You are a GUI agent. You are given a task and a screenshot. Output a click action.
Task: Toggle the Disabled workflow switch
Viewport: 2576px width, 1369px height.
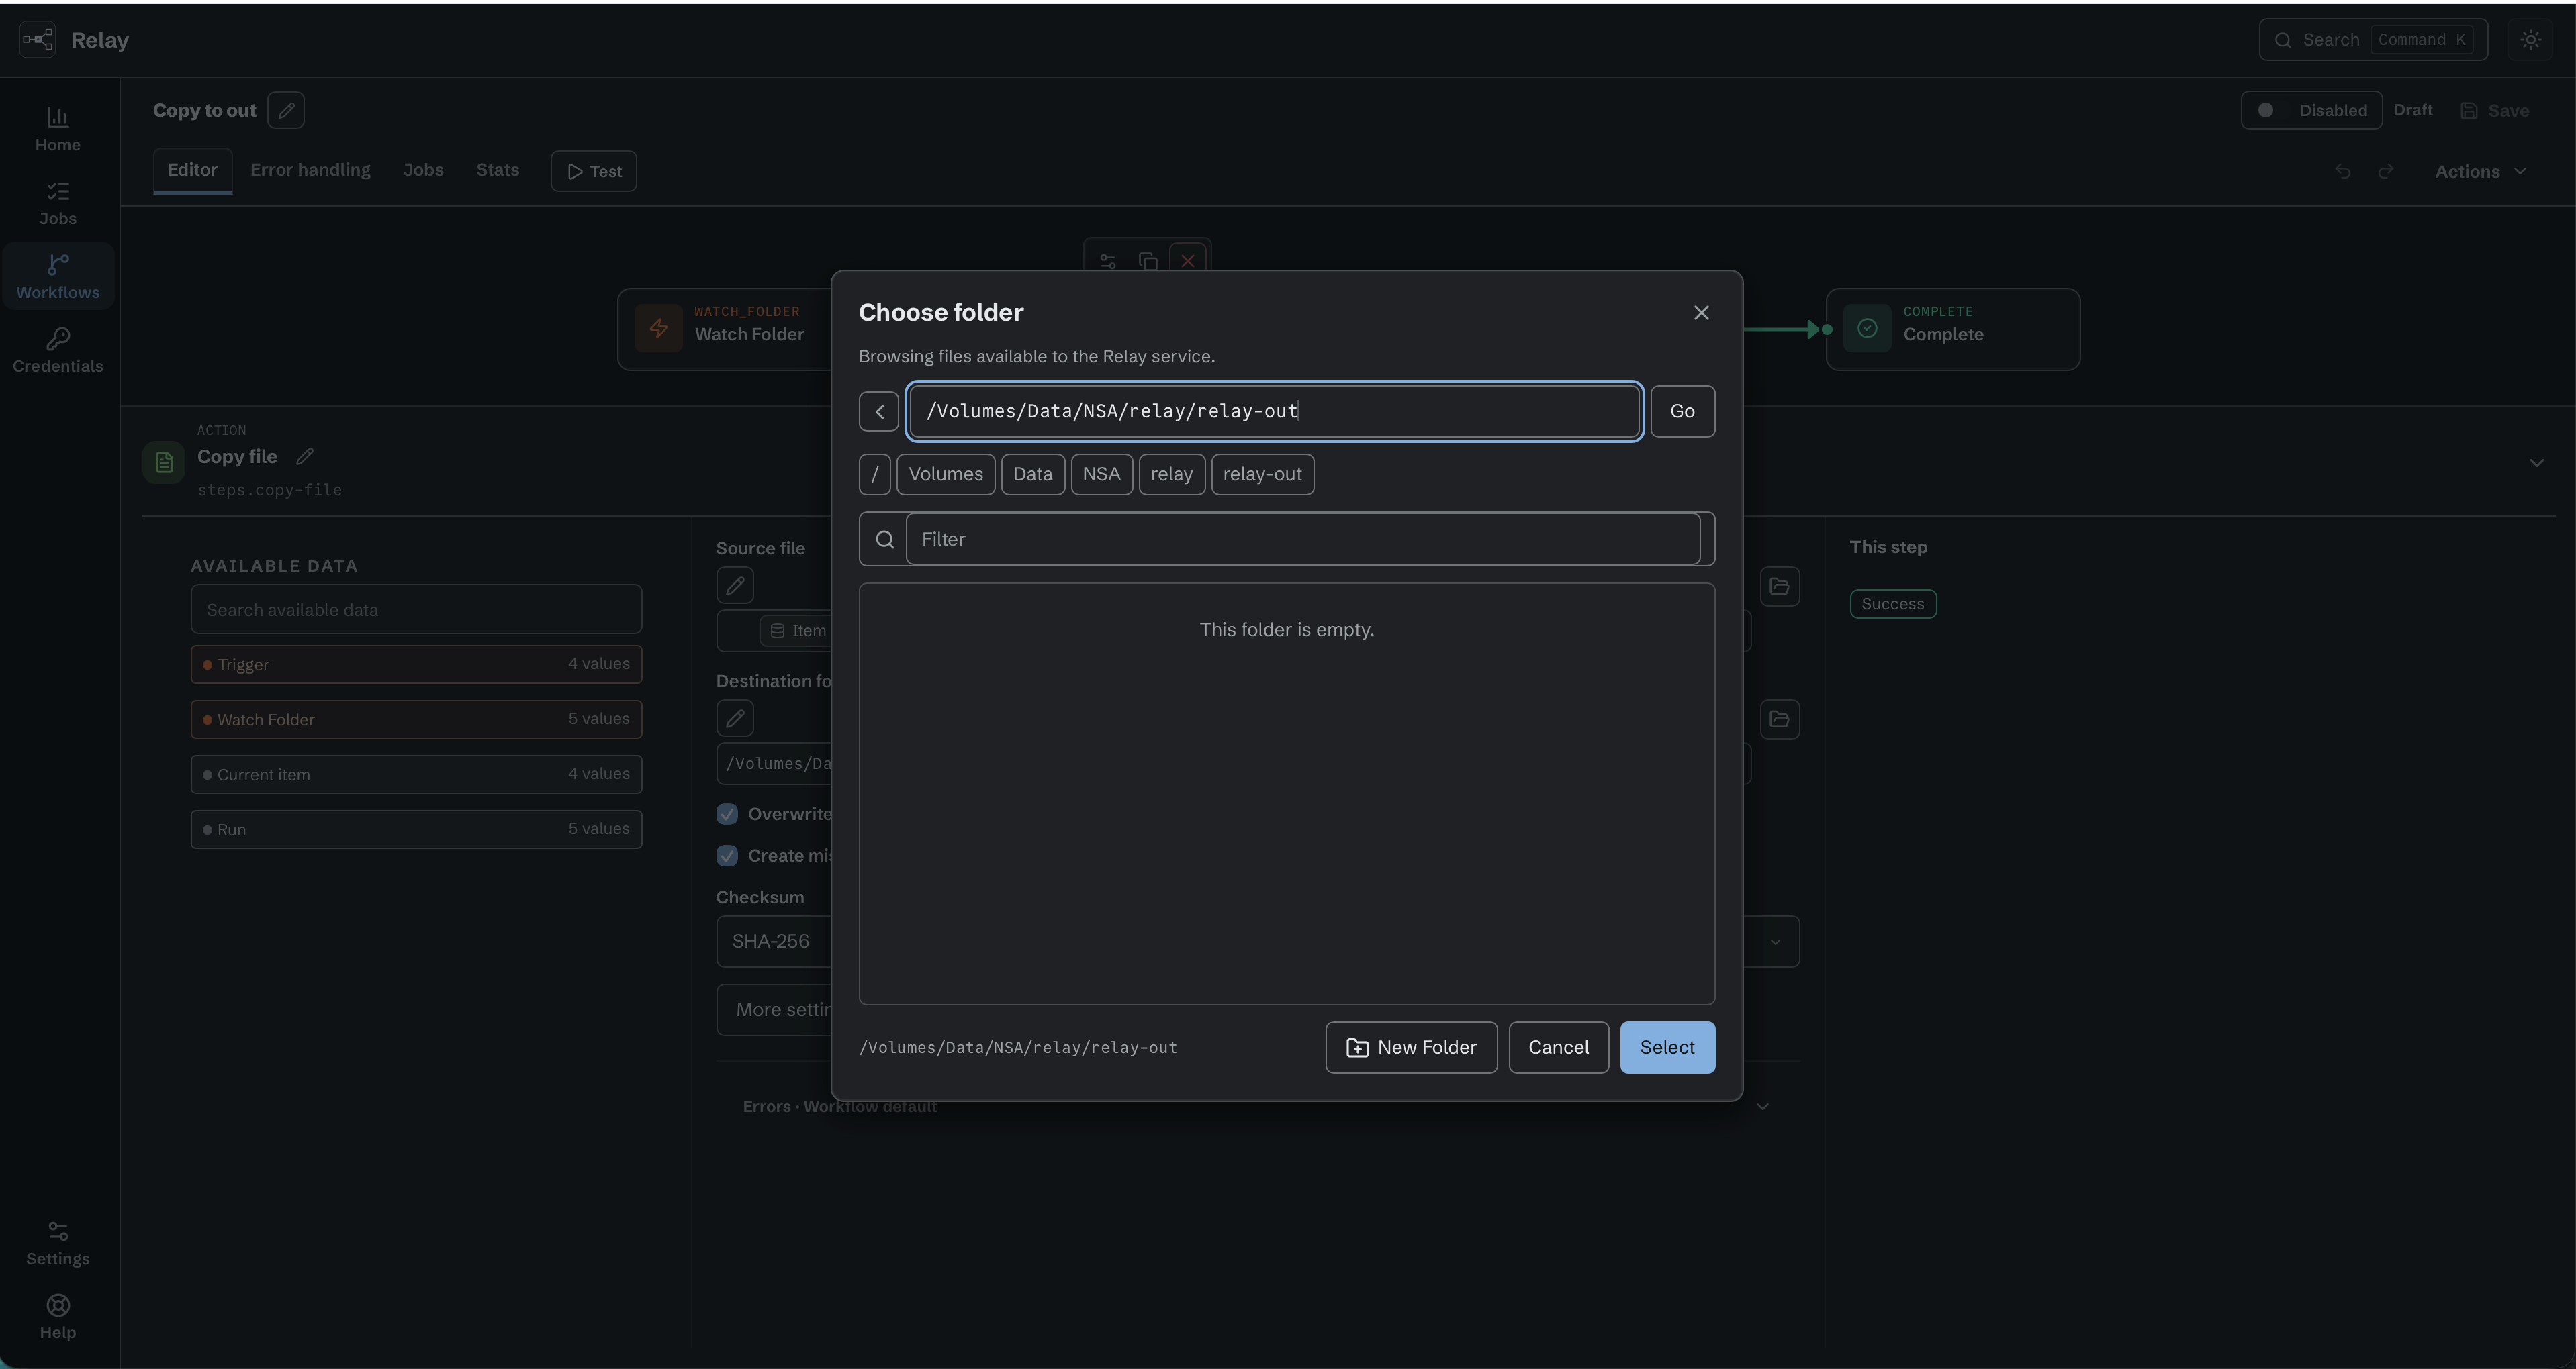click(2311, 110)
